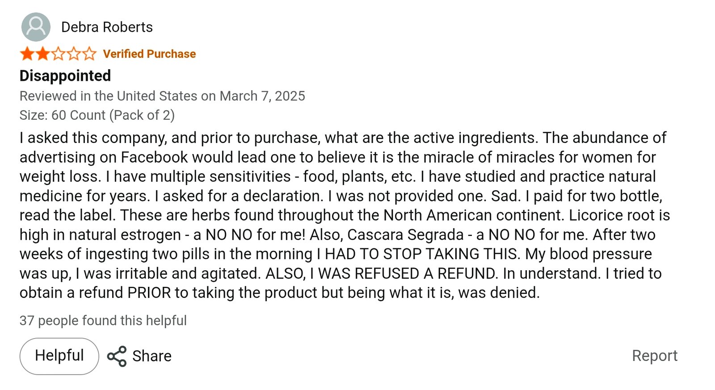Click the Verified Purchase badge
The width and height of the screenshot is (715, 390).
149,54
